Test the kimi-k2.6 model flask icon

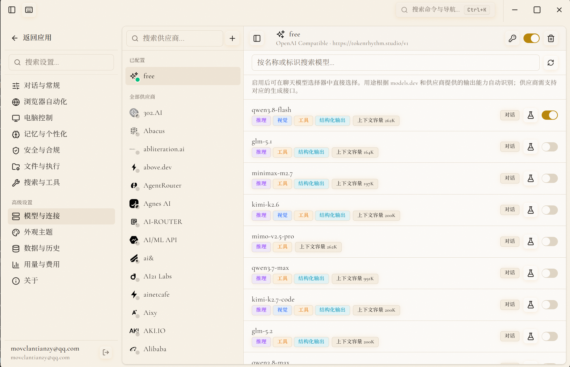coord(531,210)
